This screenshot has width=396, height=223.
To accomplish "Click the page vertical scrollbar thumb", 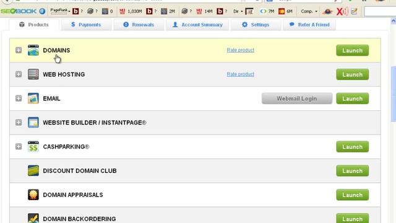I will 394,94.
